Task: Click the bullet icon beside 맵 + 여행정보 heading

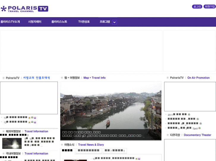Action: [x=62, y=78]
